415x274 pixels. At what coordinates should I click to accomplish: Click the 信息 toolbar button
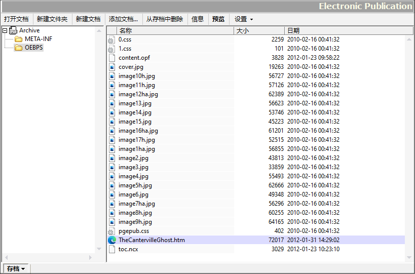coord(198,19)
